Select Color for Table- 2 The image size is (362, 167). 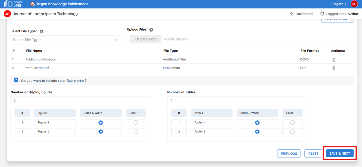[292, 132]
